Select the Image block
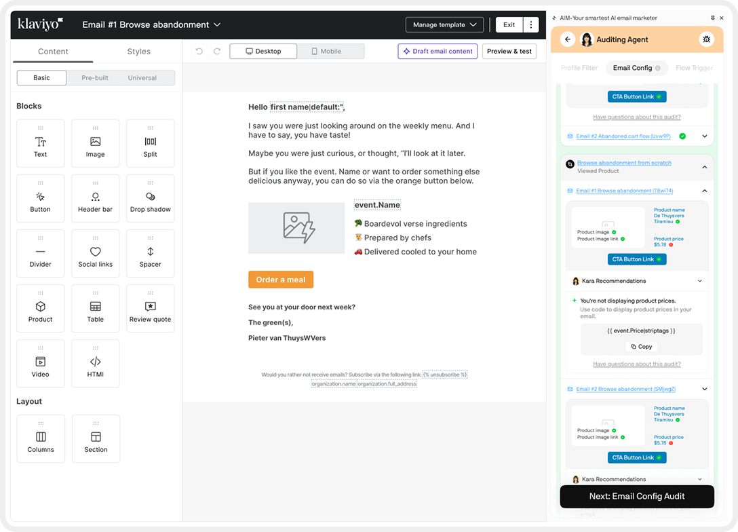The image size is (738, 532). pos(95,143)
